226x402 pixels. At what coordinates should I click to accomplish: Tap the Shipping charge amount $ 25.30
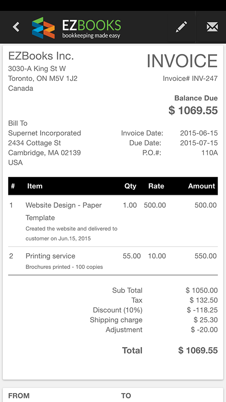point(206,320)
